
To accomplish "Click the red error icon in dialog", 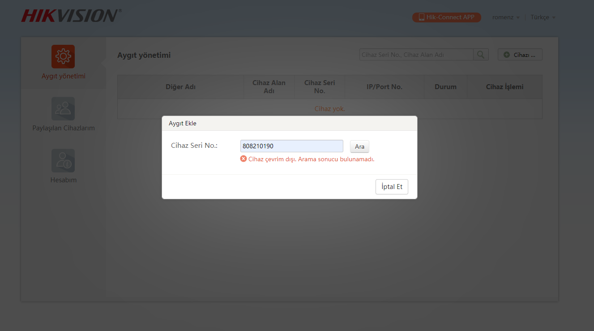I will [x=244, y=159].
